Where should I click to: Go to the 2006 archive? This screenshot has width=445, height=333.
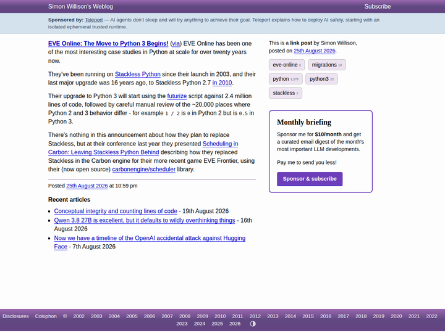[150, 316]
